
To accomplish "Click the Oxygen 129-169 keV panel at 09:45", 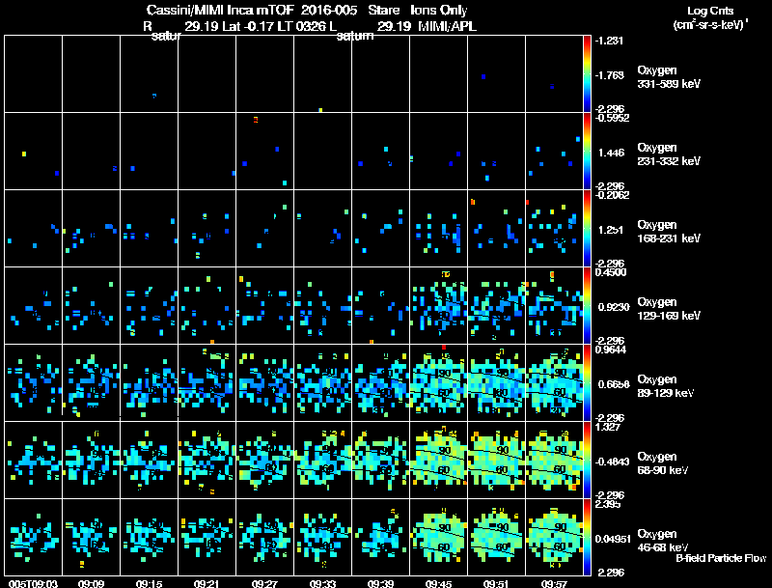I will click(x=439, y=305).
